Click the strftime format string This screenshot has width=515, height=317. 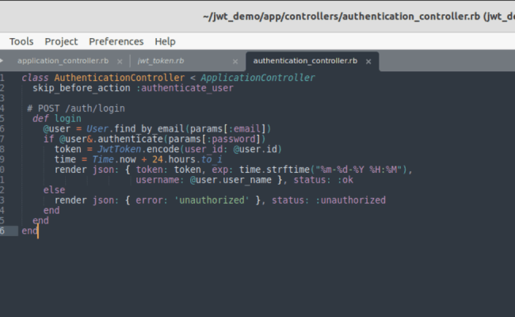(359, 170)
